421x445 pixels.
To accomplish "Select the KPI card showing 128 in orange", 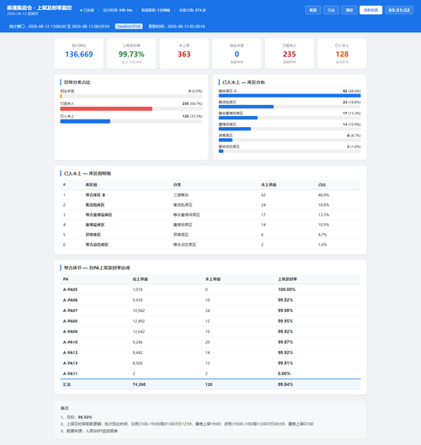I will coord(342,54).
